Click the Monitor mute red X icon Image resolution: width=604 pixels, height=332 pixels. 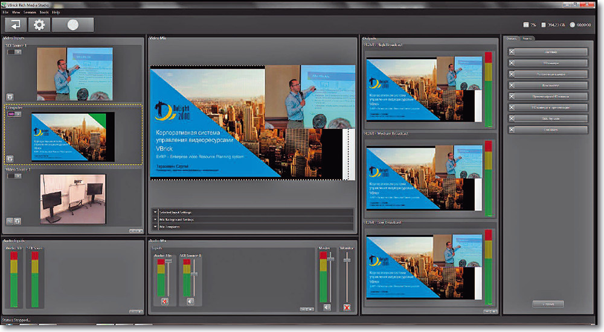tap(347, 307)
